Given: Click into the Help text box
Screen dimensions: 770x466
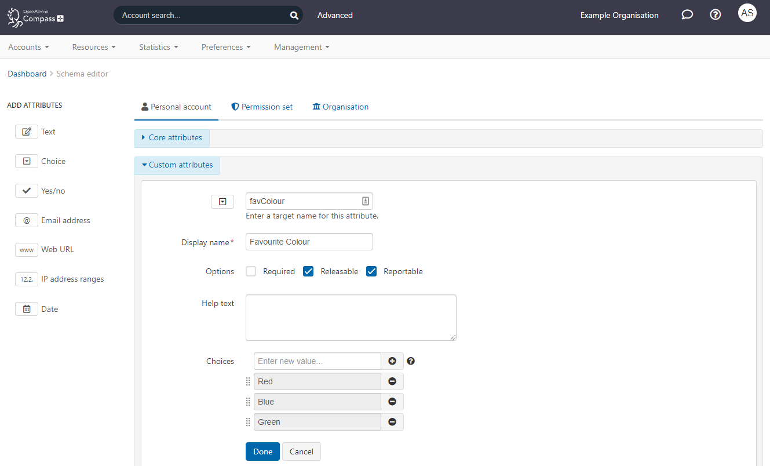Looking at the screenshot, I should click(351, 318).
